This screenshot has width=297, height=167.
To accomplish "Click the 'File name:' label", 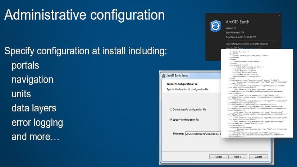I will click(x=178, y=134).
